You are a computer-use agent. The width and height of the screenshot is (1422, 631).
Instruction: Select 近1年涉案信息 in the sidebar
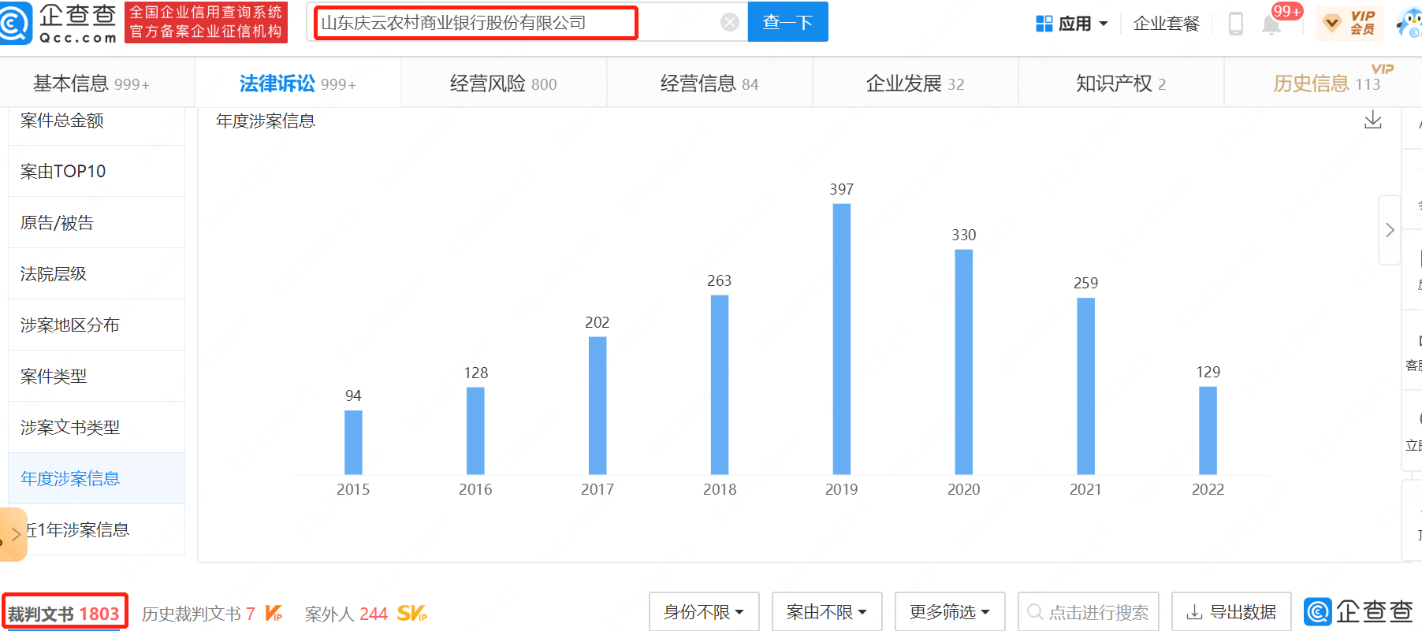96,529
